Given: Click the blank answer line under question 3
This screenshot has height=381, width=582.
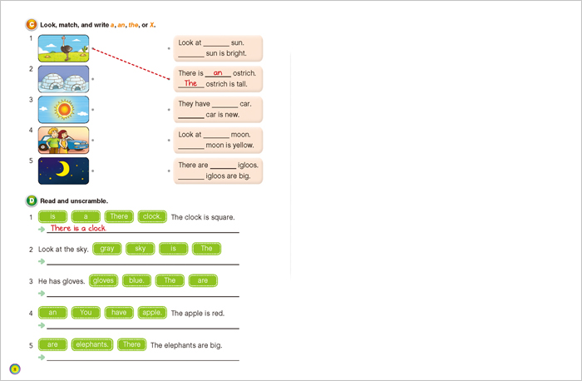Looking at the screenshot, I should (x=141, y=294).
